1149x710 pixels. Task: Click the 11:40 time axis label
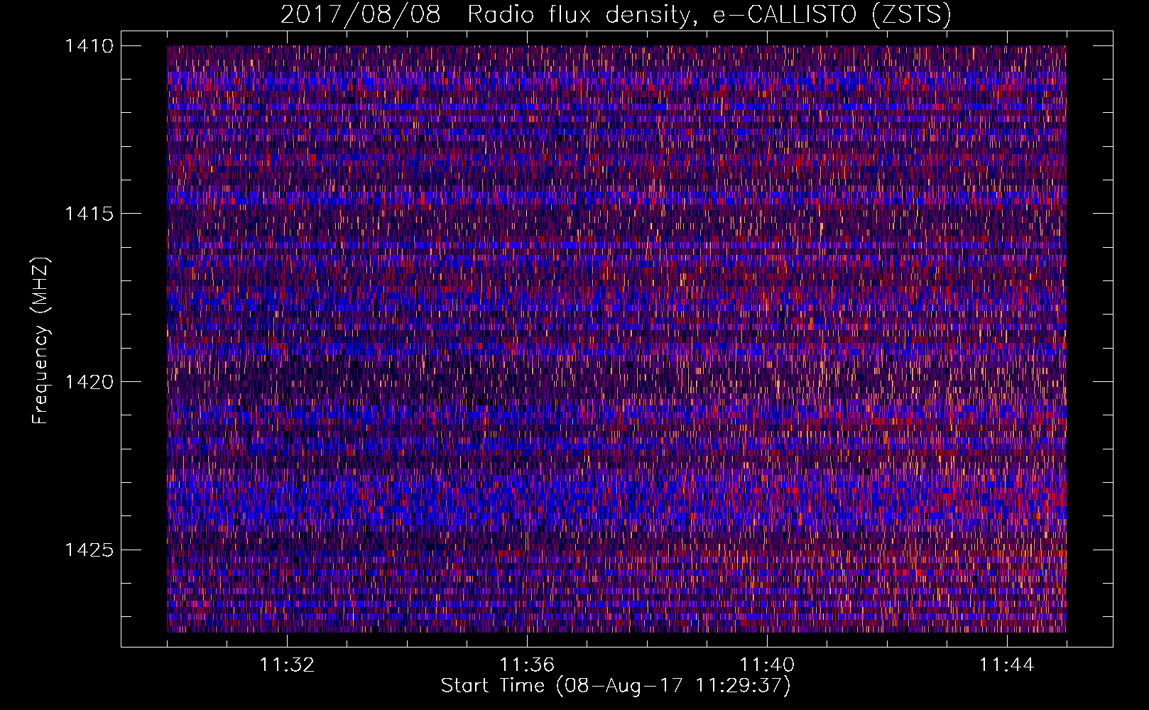coord(767,665)
